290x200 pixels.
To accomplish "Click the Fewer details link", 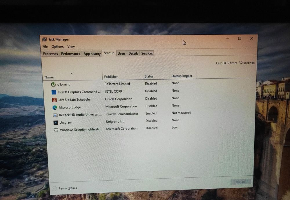I will [68, 188].
